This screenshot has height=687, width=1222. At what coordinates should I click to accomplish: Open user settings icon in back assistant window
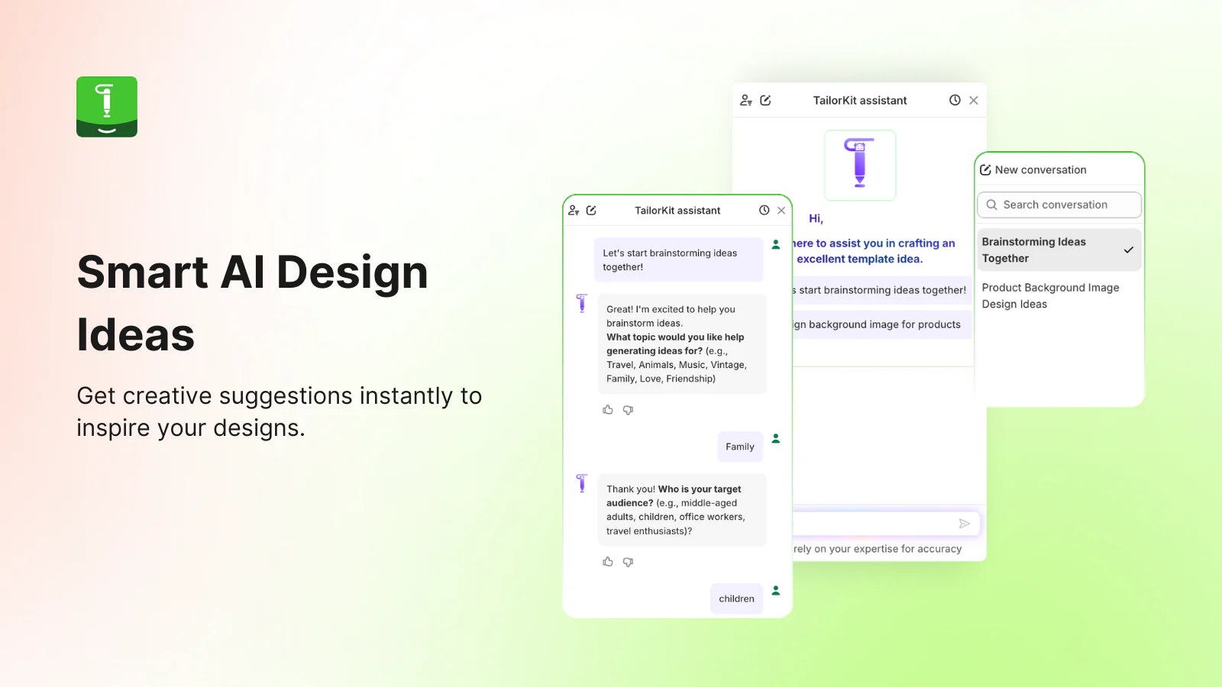point(746,100)
